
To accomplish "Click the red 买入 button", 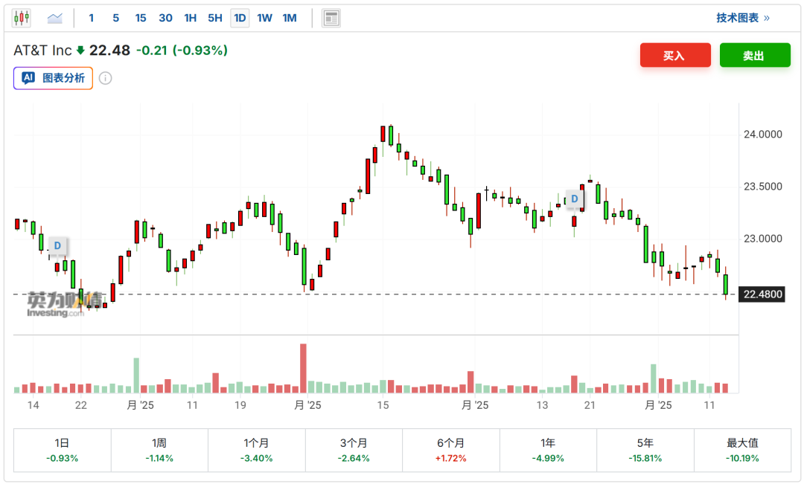I will [675, 55].
